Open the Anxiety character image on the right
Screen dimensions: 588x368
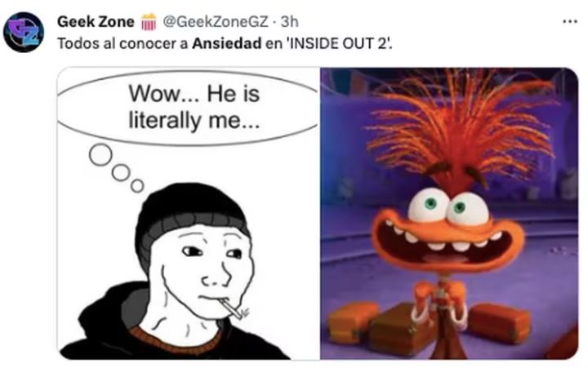coord(449,213)
